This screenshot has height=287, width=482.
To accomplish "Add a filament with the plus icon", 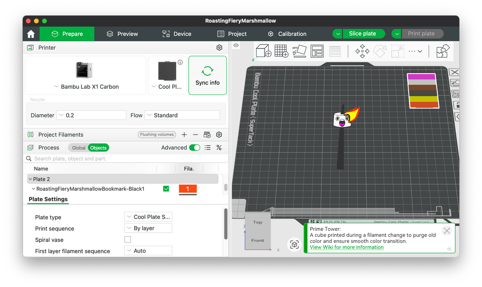I will pyautogui.click(x=184, y=135).
